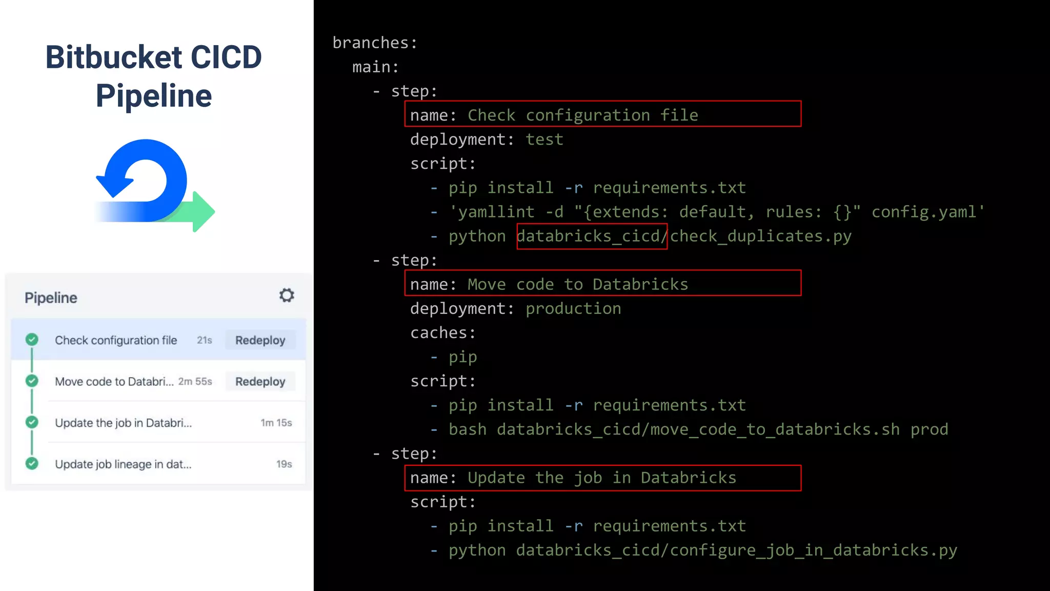
Task: Select the Check configuration file pipeline step
Action: coord(158,340)
